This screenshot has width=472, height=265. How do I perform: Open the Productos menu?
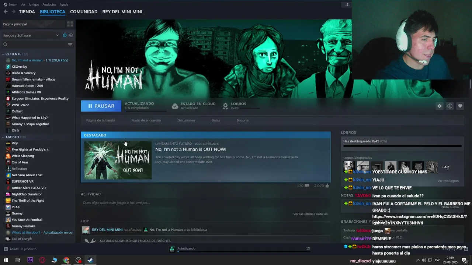tap(49, 4)
